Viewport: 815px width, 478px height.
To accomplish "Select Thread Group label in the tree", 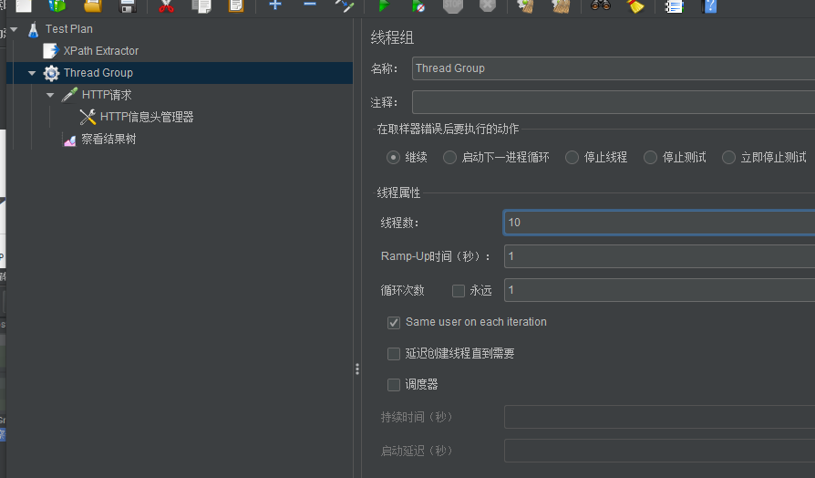I will 98,73.
